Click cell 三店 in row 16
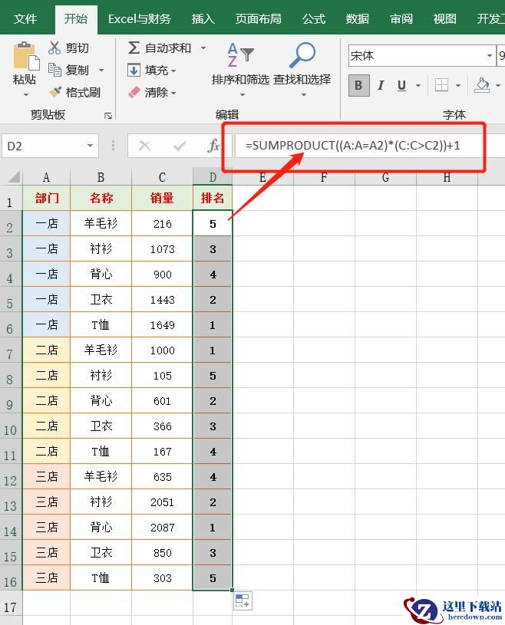Viewport: 505px width, 625px height. [47, 578]
